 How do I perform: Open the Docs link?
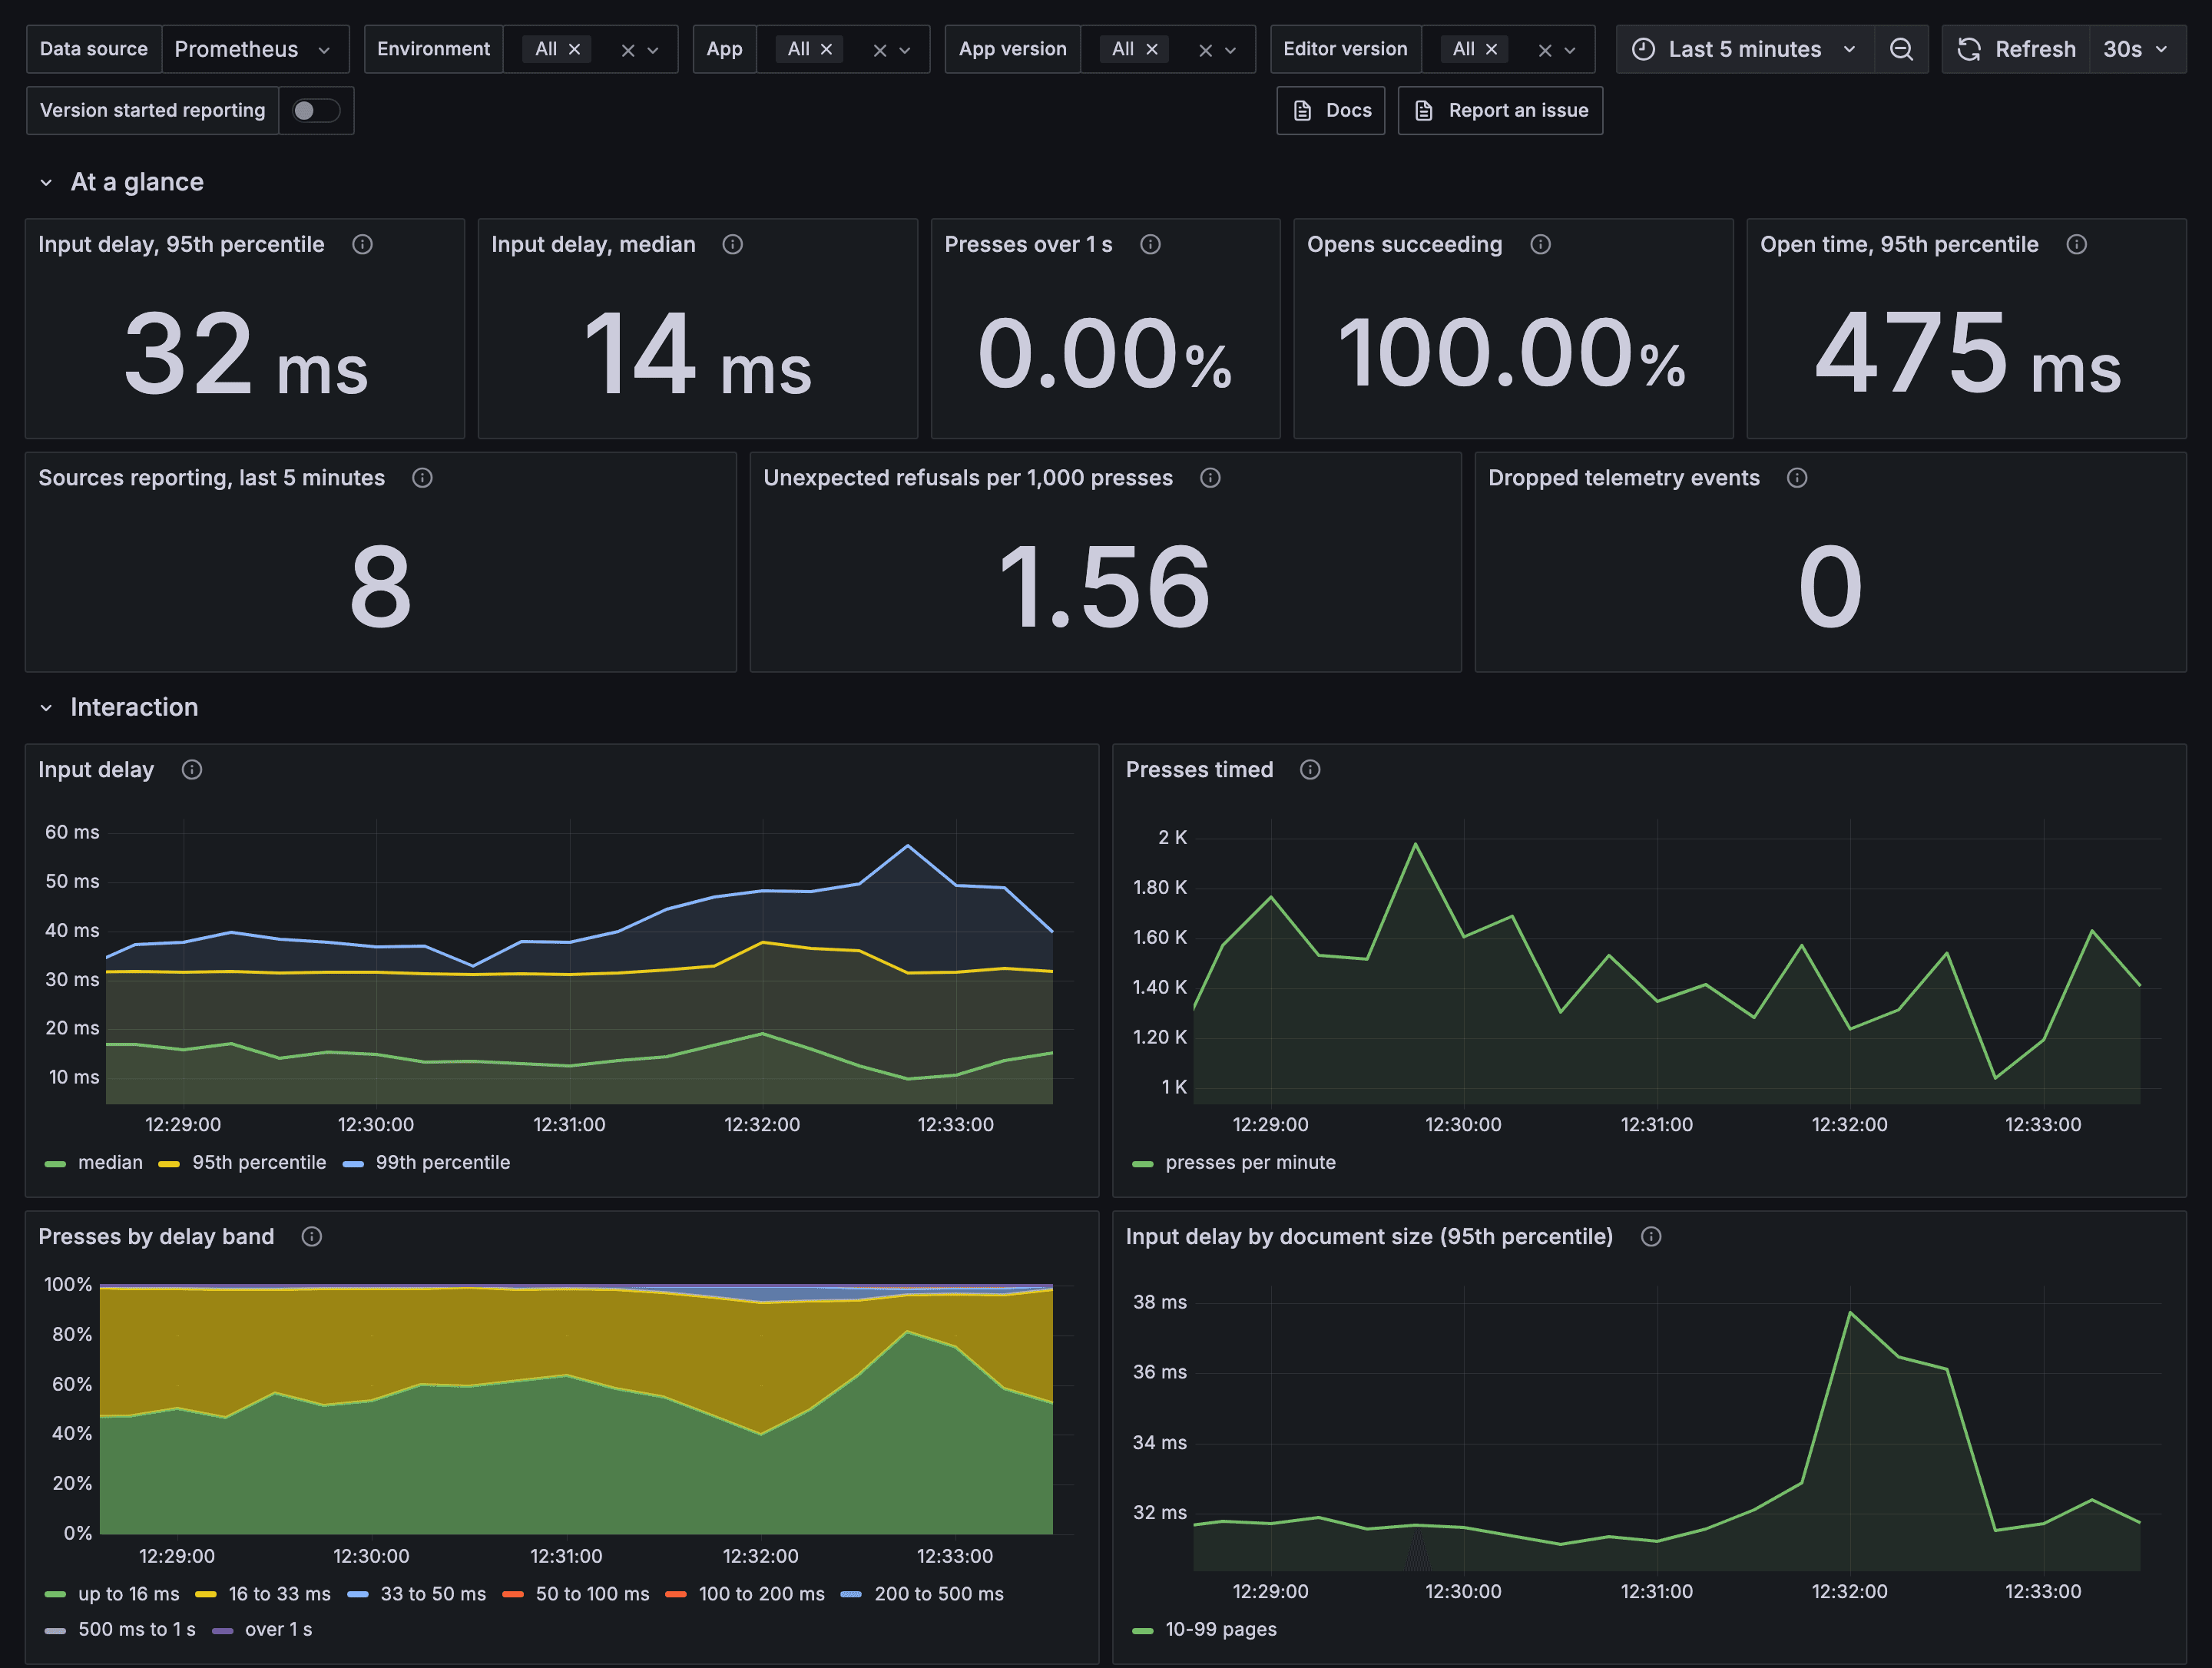coord(1331,110)
